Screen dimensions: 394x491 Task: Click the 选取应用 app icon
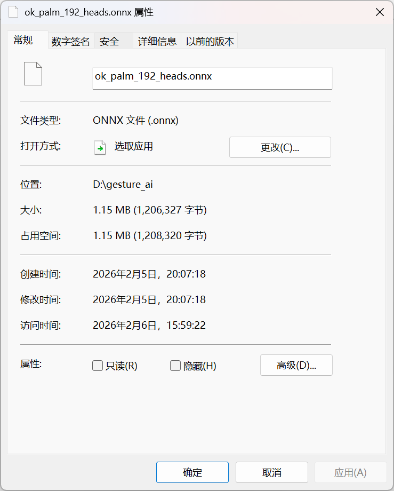click(100, 147)
